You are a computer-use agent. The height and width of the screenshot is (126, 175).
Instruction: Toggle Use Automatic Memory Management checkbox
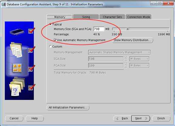click(x=55, y=40)
